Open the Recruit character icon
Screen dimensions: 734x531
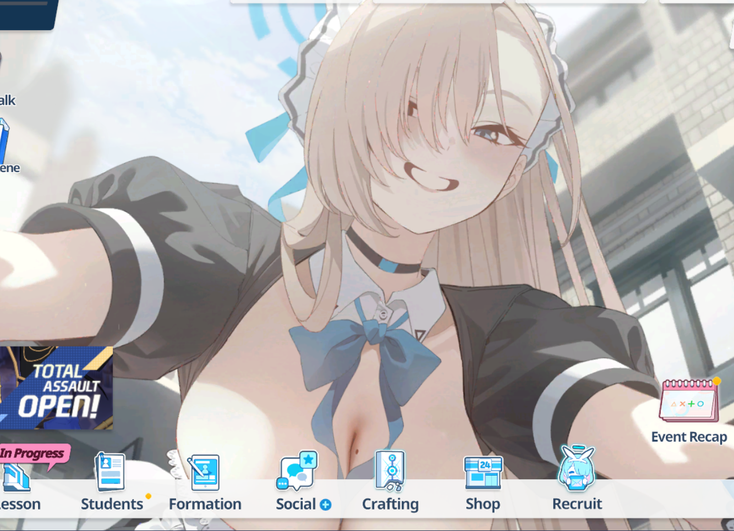pos(576,468)
